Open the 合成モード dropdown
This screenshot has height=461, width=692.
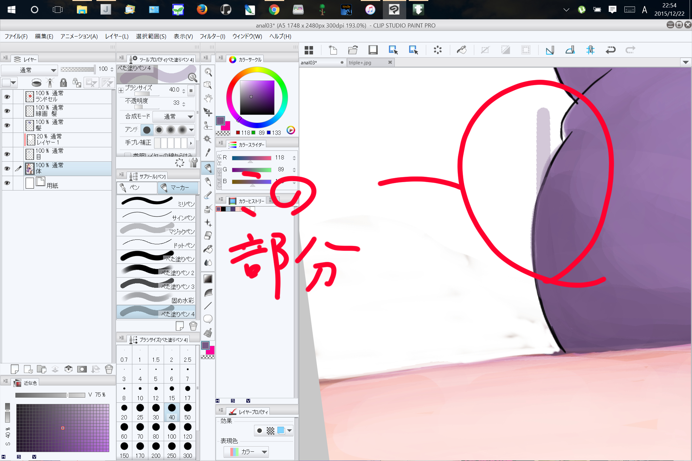(174, 117)
